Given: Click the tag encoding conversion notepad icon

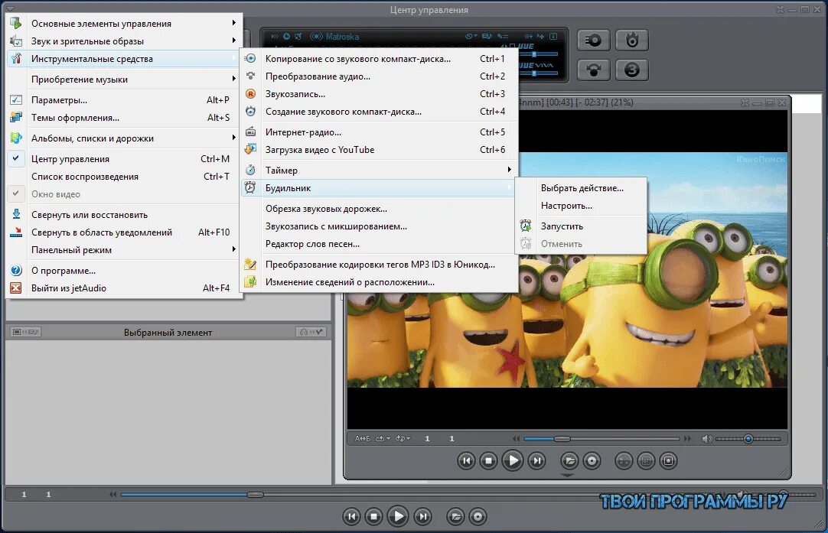Looking at the screenshot, I should [250, 265].
